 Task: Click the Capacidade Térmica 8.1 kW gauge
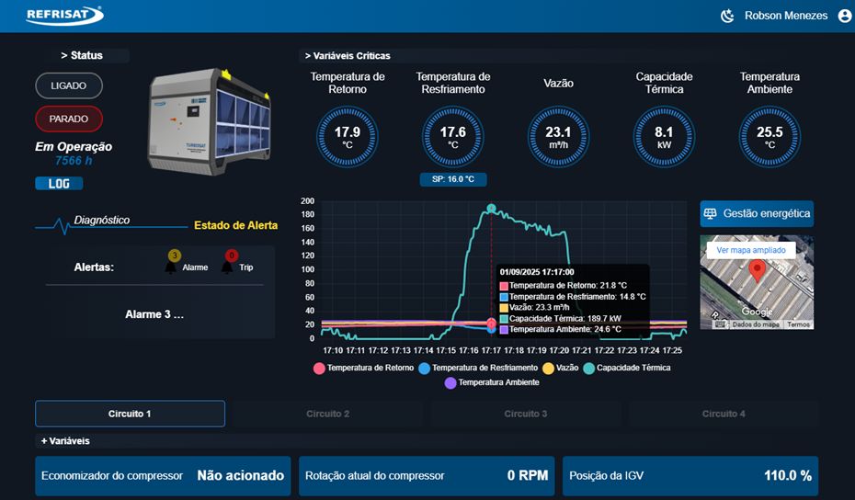(x=664, y=136)
